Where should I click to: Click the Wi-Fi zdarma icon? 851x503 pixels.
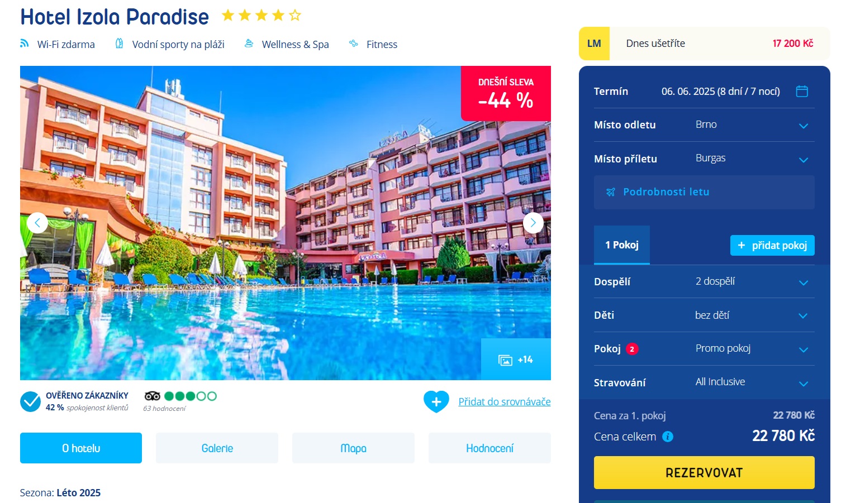click(25, 44)
